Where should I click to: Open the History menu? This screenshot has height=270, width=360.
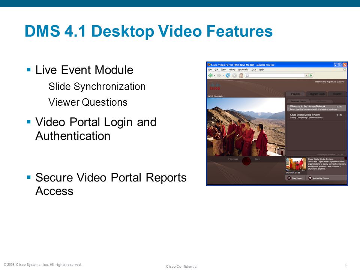pyautogui.click(x=232, y=70)
